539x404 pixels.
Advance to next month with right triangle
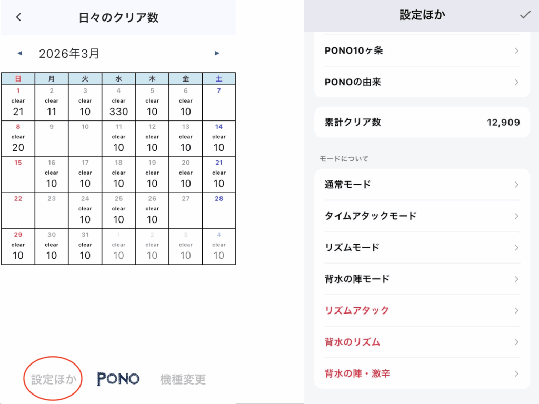(217, 53)
